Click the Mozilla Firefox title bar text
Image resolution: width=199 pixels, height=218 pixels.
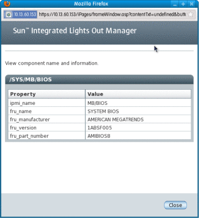[91, 4]
